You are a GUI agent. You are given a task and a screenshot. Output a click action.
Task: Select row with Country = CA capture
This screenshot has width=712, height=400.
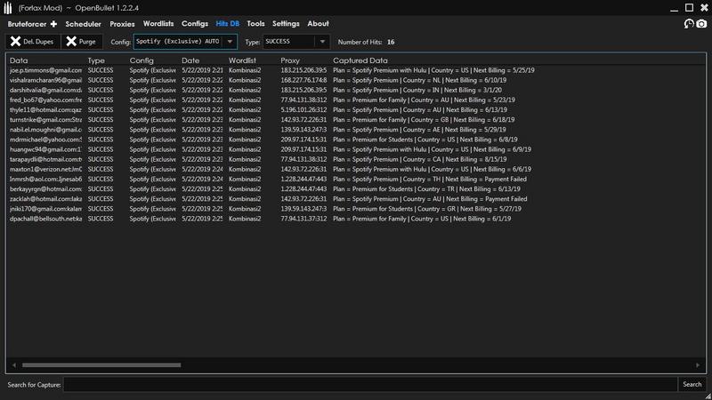356,160
